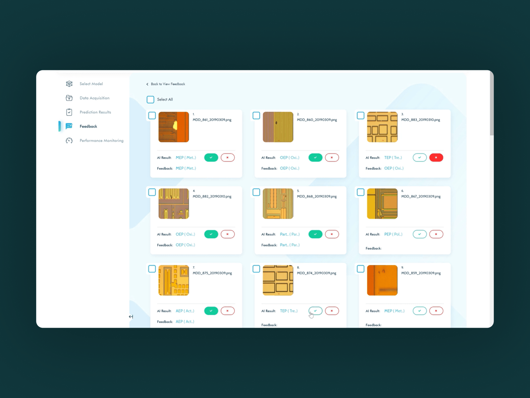Open Feedback menu item
This screenshot has height=398, width=530.
(x=88, y=126)
